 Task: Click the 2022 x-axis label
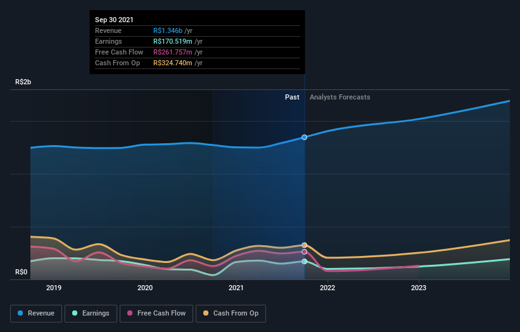point(327,288)
